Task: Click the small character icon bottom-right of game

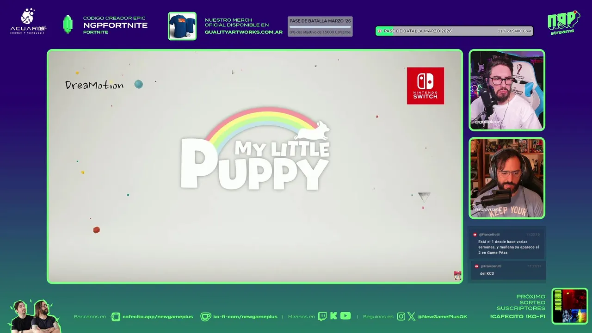Action: click(457, 276)
